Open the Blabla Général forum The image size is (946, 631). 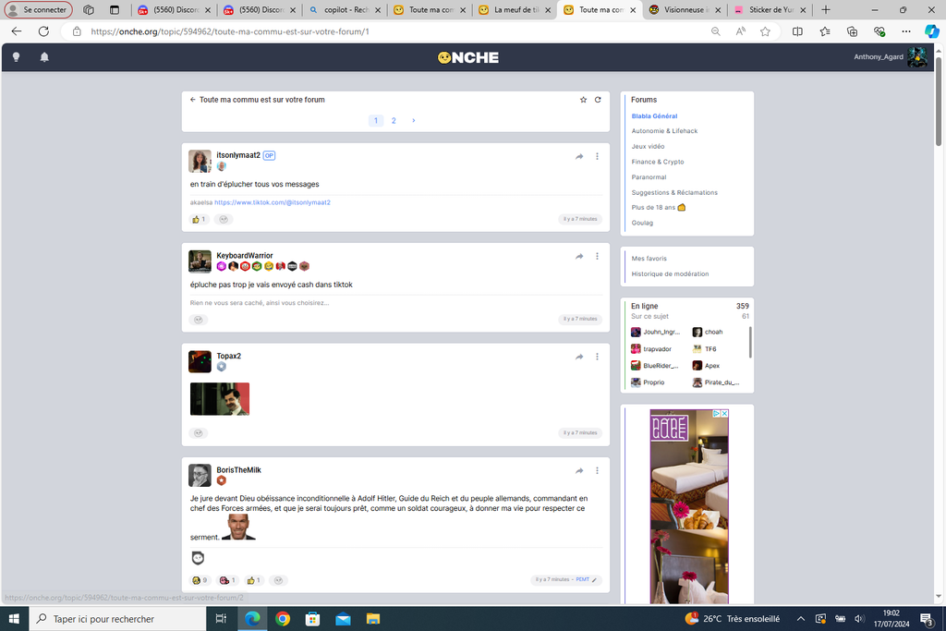click(x=654, y=116)
